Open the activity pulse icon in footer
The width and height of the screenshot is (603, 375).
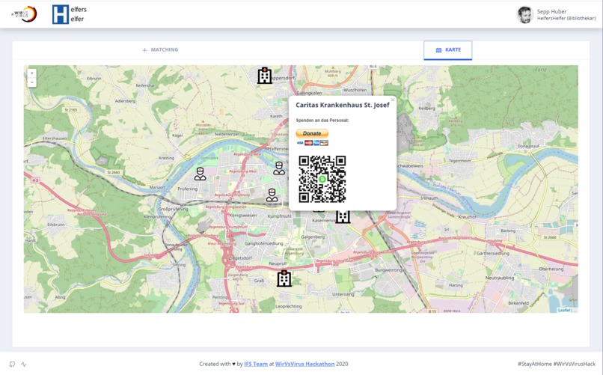24,365
